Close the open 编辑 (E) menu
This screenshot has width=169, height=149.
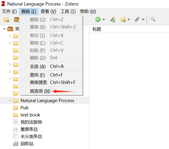pyautogui.click(x=29, y=11)
